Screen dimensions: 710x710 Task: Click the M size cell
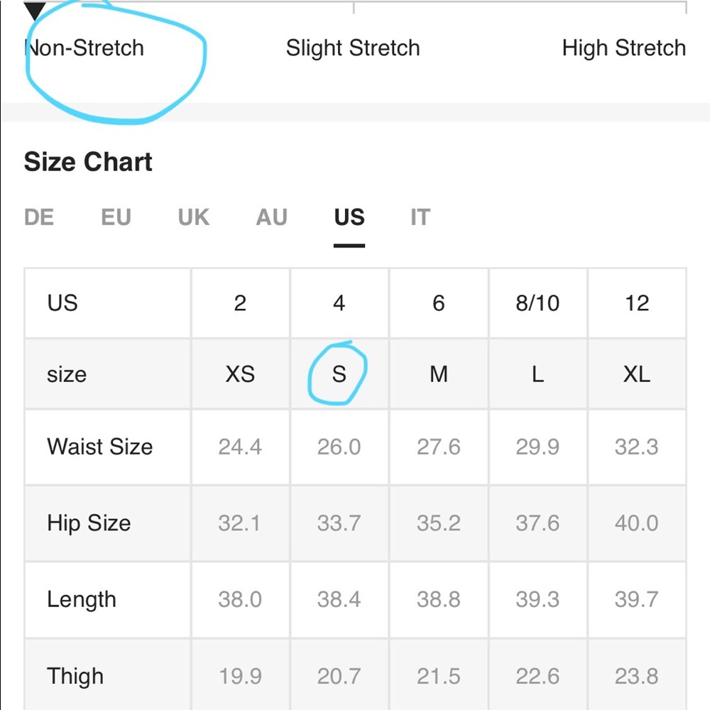click(439, 374)
